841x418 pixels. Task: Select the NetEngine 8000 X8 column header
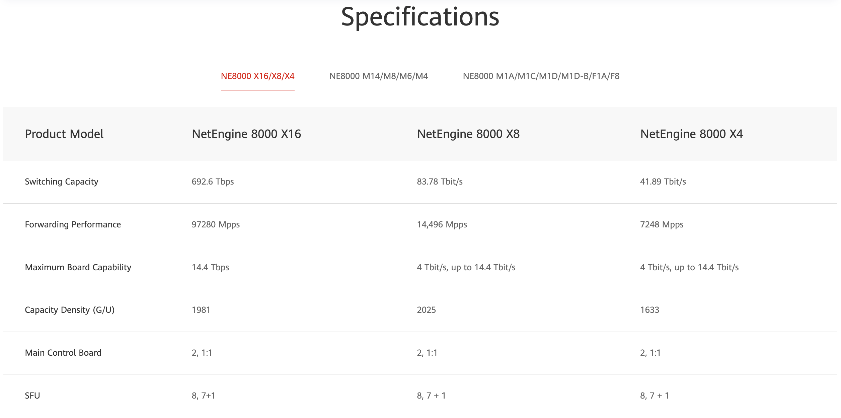(x=468, y=134)
